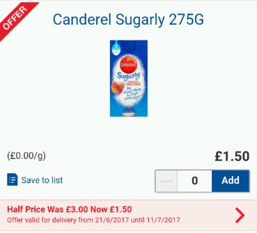
Task: Expand the offer with the red chevron arrow
Action: 240,215
